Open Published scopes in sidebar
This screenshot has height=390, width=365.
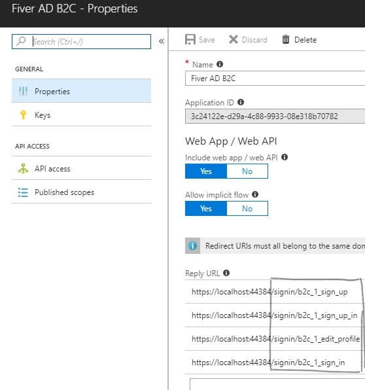click(x=81, y=192)
